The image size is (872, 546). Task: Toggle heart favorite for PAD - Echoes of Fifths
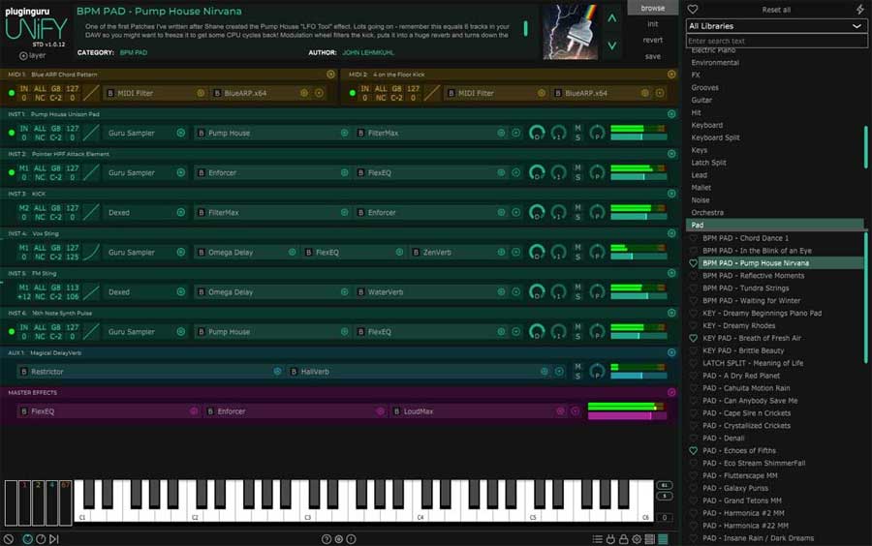(x=693, y=450)
